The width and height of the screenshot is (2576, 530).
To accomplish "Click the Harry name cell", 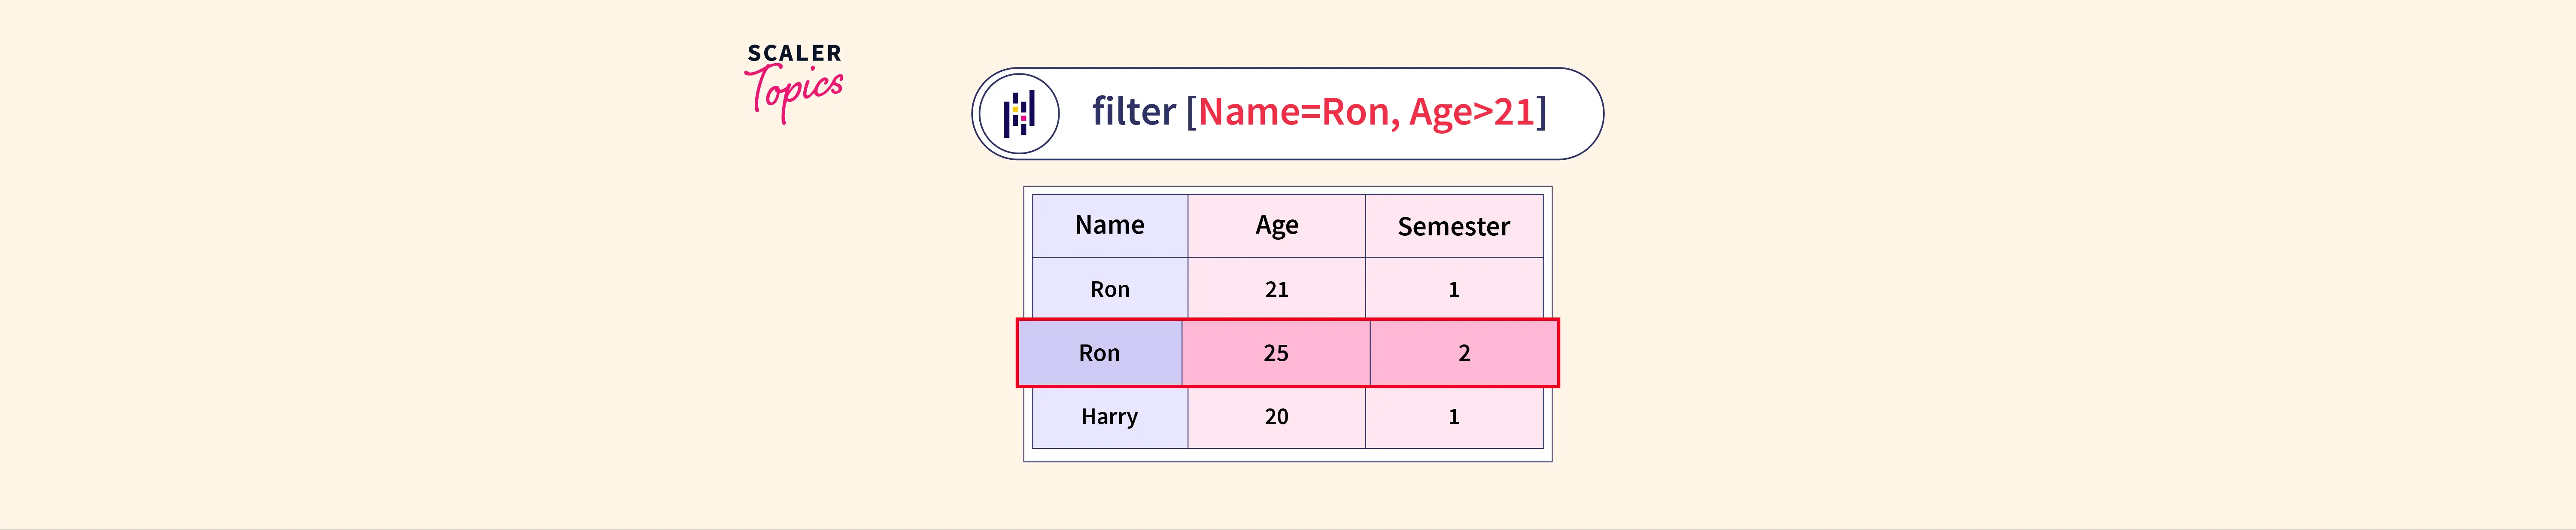I will click(x=1109, y=417).
